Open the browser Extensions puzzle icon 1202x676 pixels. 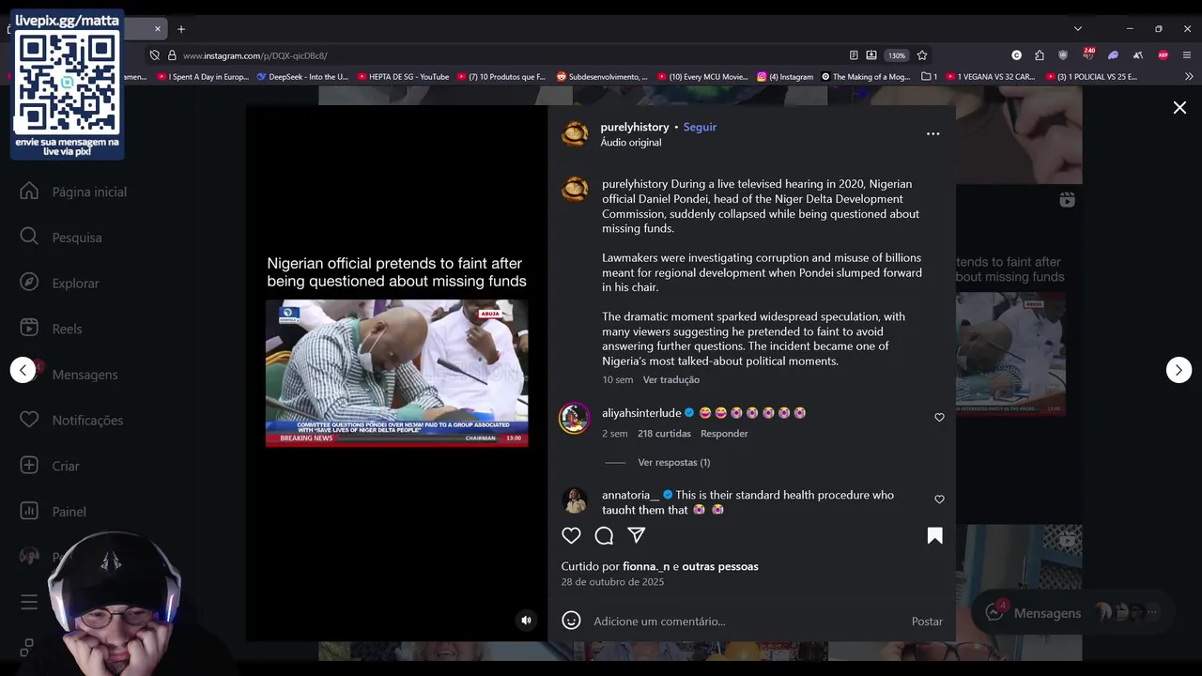(x=1040, y=55)
